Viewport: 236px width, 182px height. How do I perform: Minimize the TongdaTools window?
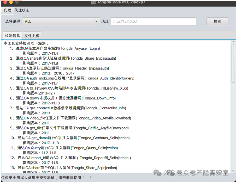(x=11, y=2)
